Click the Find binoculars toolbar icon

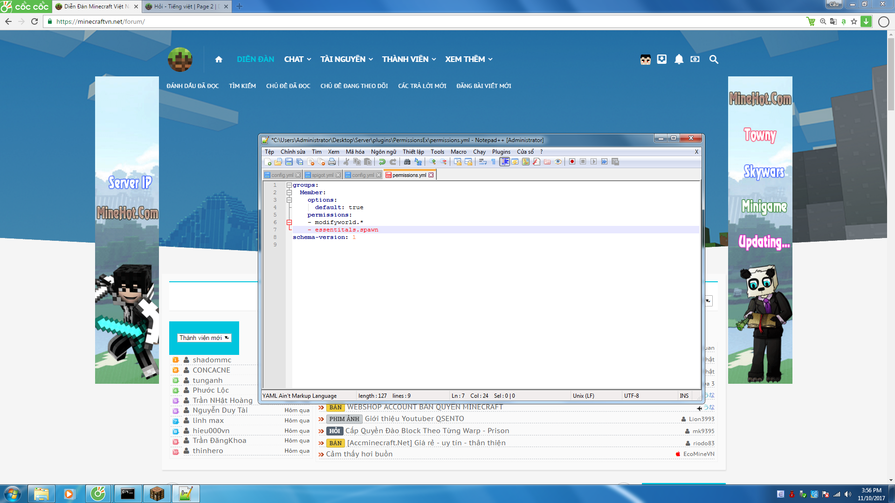click(407, 162)
